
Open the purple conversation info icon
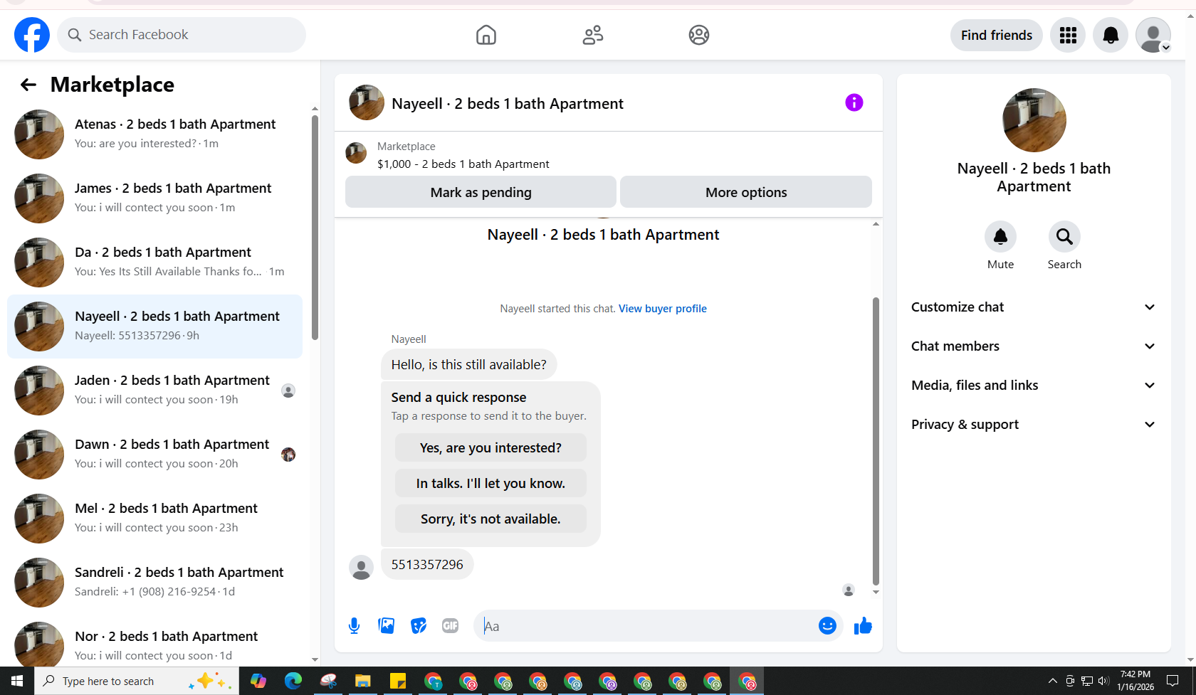point(854,102)
